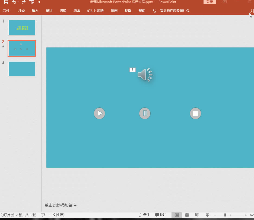Click the 登录 sign-in button
This screenshot has width=254, height=220.
coord(209,2)
